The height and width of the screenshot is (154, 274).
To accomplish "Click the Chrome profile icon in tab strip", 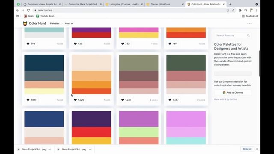I will [256, 4].
